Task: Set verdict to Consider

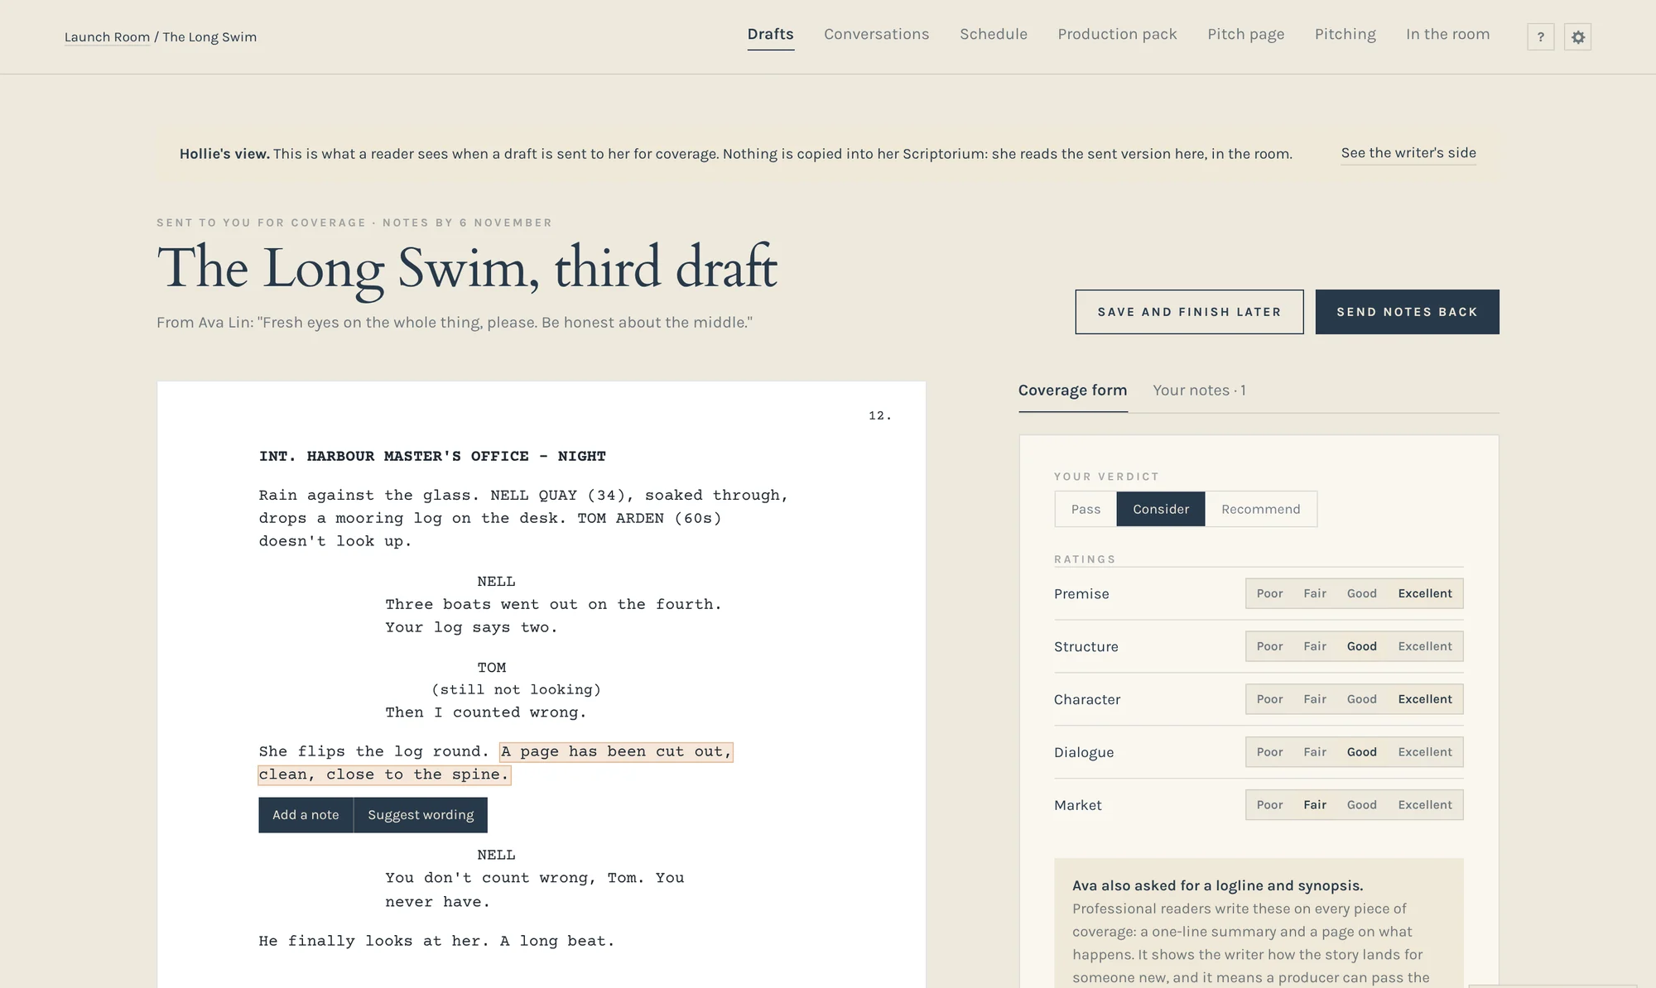Action: point(1161,509)
